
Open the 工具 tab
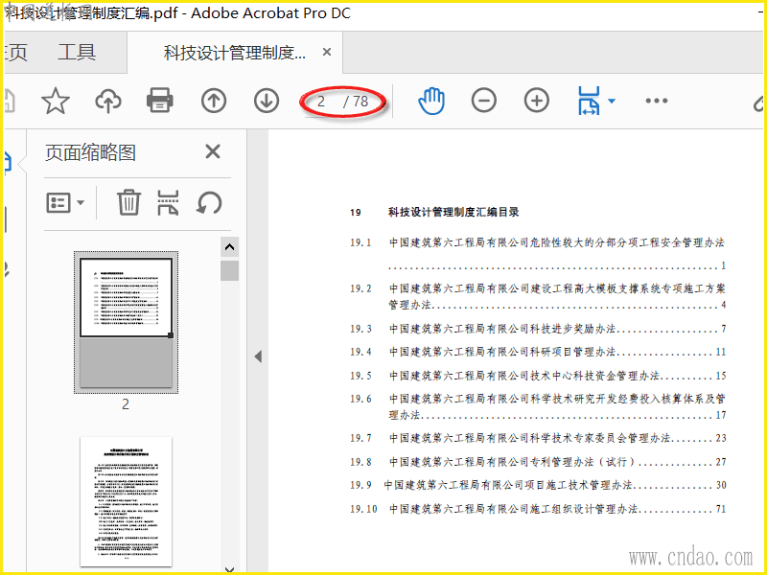pos(77,52)
